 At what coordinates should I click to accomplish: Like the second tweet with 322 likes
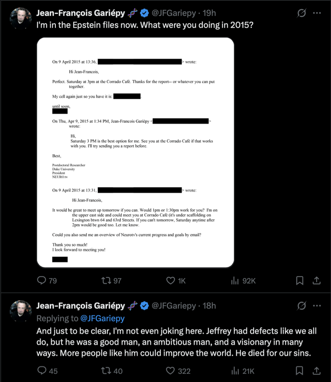click(x=170, y=371)
